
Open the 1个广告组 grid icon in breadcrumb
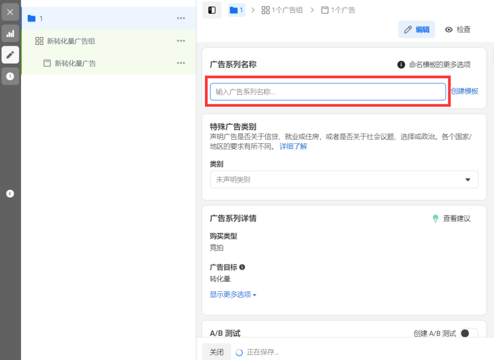tap(265, 10)
